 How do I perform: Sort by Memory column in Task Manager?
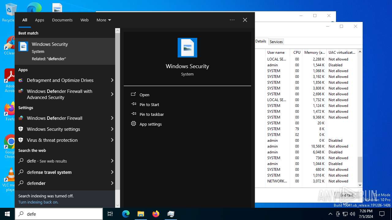315,53
